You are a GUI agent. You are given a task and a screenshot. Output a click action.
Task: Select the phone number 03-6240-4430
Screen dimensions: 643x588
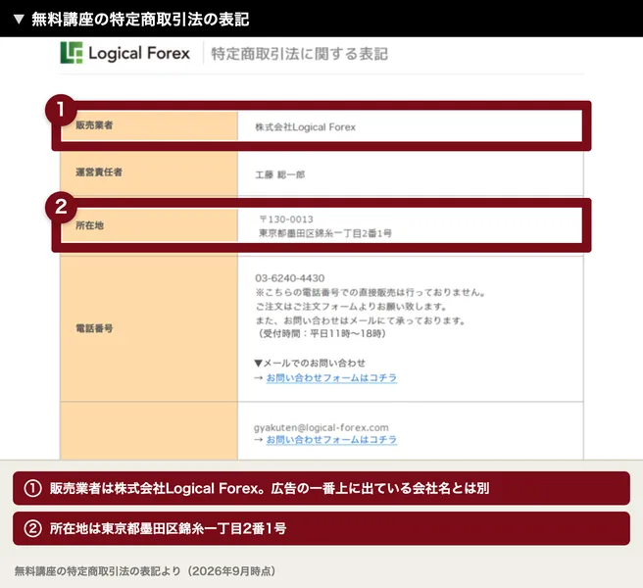tap(289, 278)
